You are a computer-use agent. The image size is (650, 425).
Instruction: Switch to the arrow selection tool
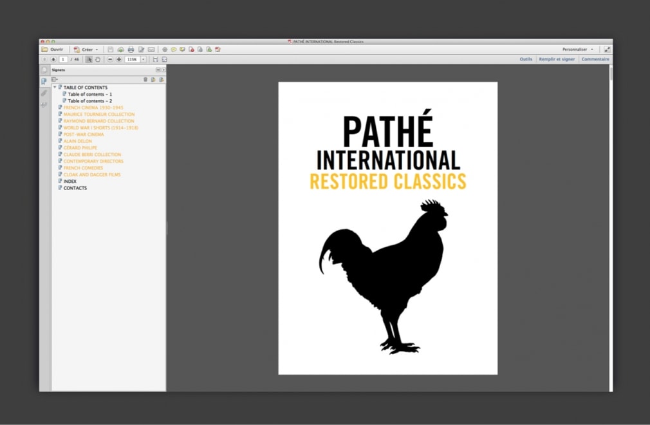click(89, 59)
